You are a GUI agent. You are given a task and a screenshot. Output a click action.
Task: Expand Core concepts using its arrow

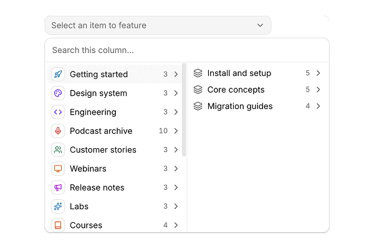pyautogui.click(x=318, y=90)
